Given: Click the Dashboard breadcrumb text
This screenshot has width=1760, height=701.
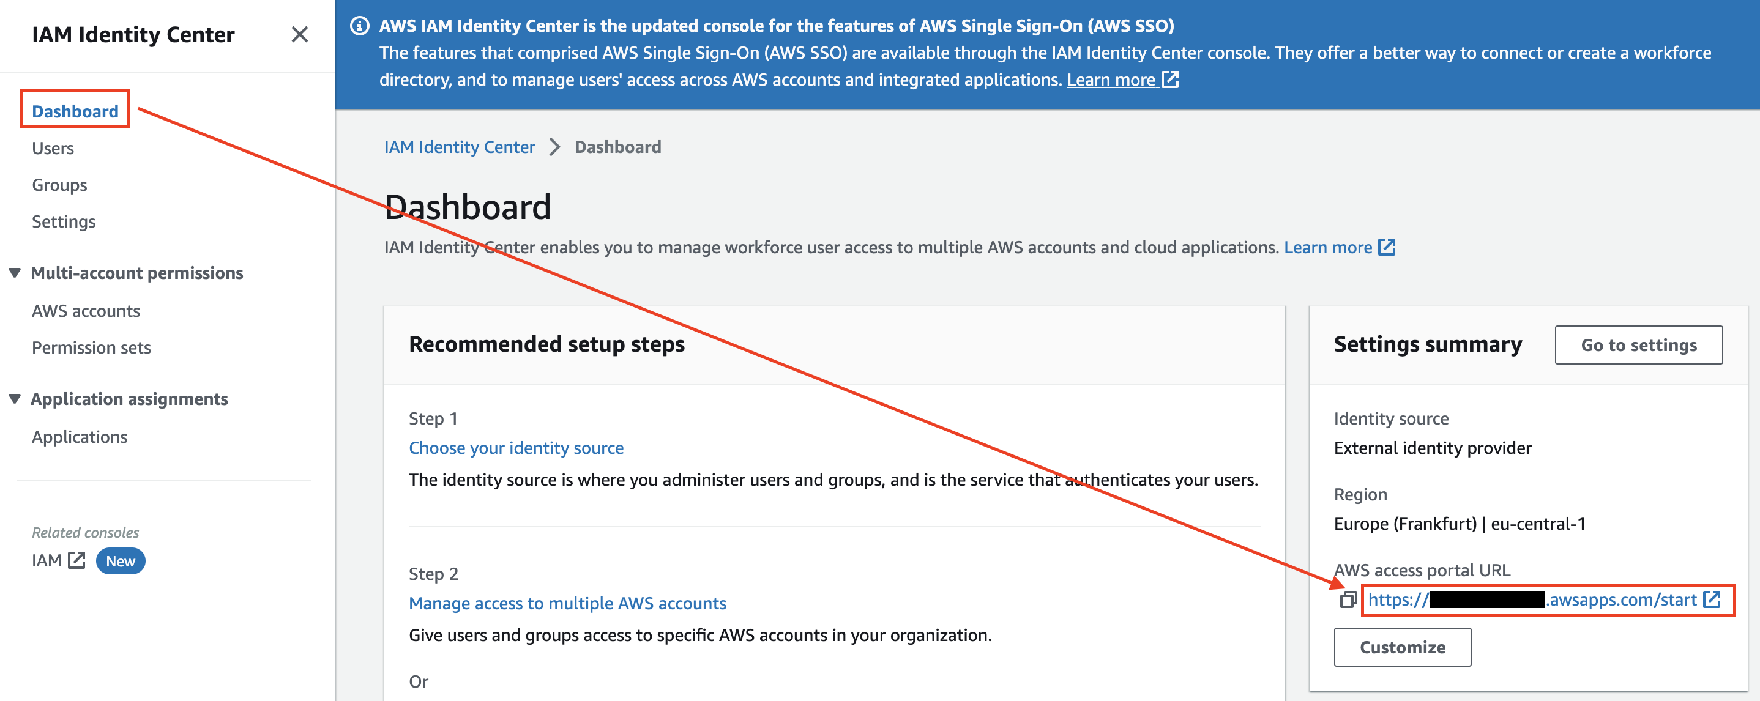Looking at the screenshot, I should (617, 147).
